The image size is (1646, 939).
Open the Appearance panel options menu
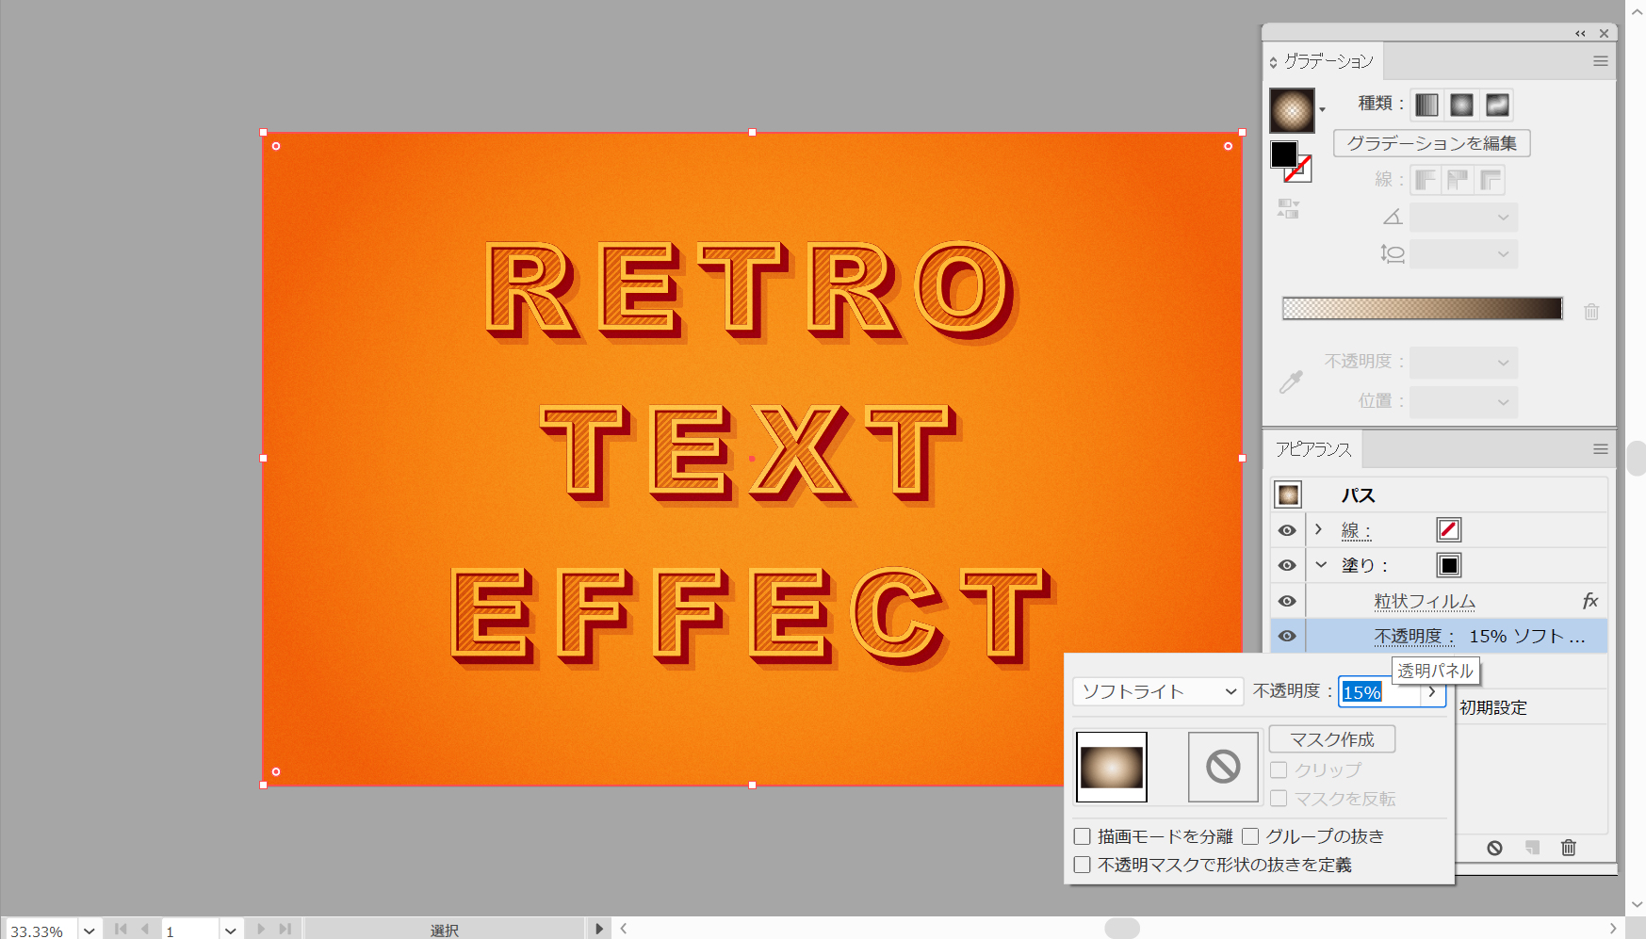click(1600, 449)
